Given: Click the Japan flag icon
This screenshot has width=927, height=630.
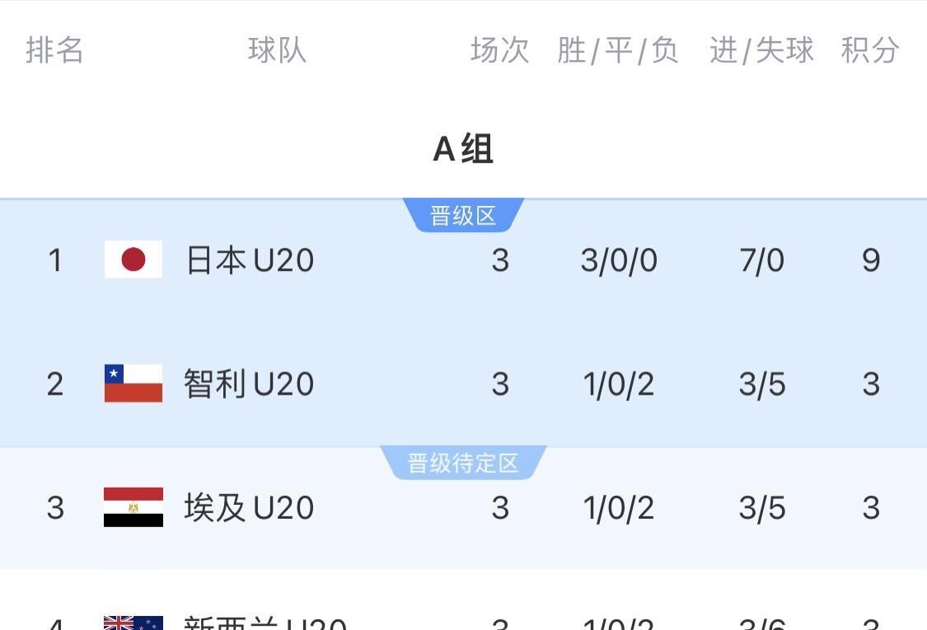Looking at the screenshot, I should click(x=133, y=260).
